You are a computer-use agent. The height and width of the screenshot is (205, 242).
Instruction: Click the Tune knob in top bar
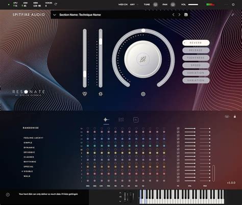point(155,5)
